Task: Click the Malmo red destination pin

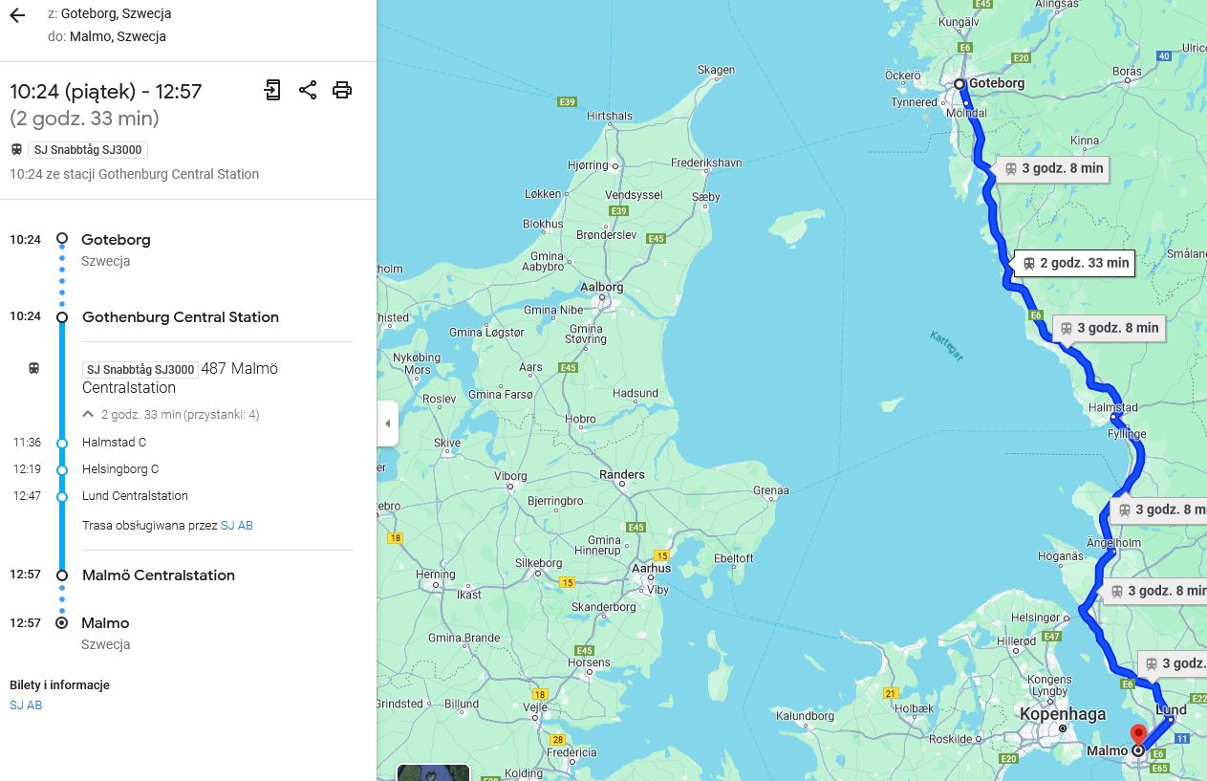Action: click(x=1137, y=737)
